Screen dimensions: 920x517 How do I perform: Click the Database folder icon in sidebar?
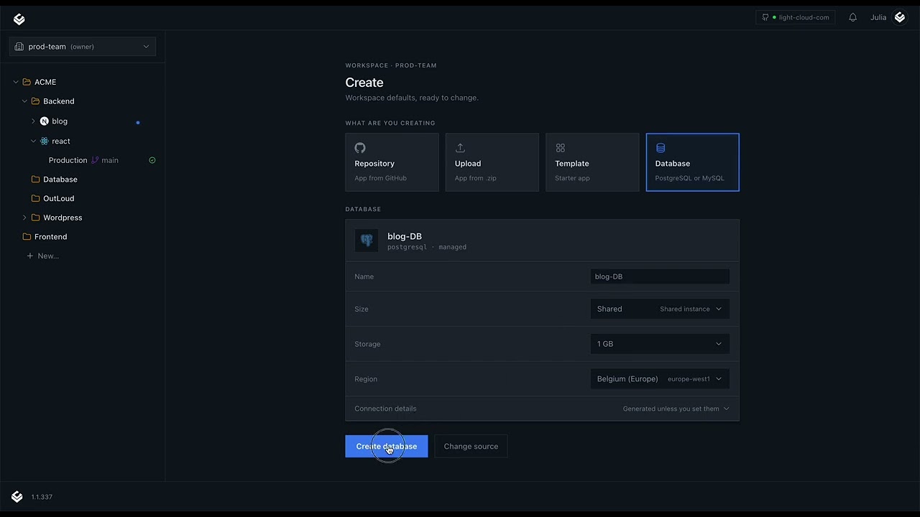pyautogui.click(x=36, y=180)
